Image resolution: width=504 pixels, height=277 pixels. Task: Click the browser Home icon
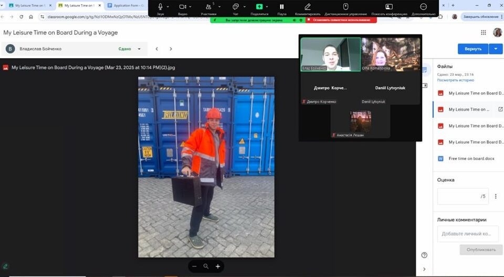[x=31, y=17]
